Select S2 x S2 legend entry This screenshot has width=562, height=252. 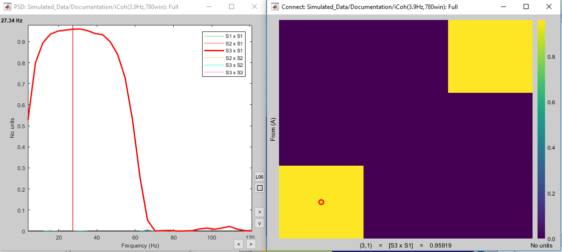point(225,58)
